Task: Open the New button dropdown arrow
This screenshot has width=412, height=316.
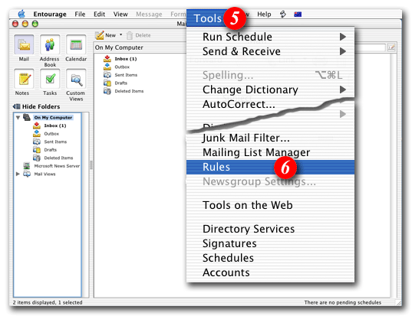Action: click(x=121, y=34)
